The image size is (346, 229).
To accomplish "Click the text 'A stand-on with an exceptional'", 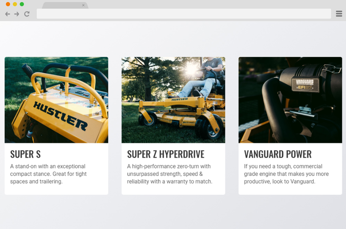I will coord(47,166).
